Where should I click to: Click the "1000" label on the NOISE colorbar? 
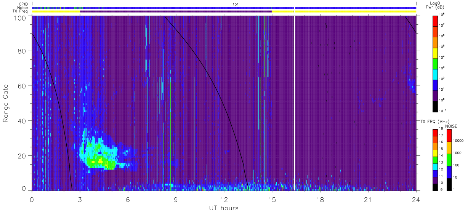click(457, 153)
